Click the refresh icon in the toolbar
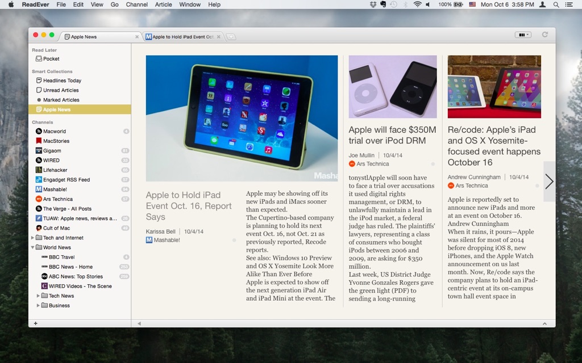This screenshot has height=363, width=582. point(545,35)
